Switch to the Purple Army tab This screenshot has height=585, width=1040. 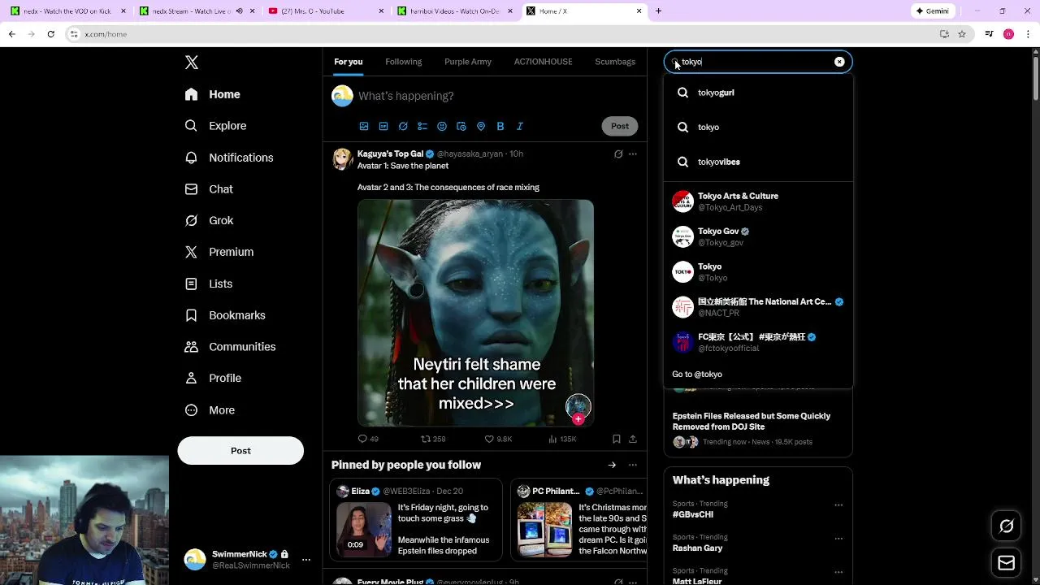(x=468, y=62)
